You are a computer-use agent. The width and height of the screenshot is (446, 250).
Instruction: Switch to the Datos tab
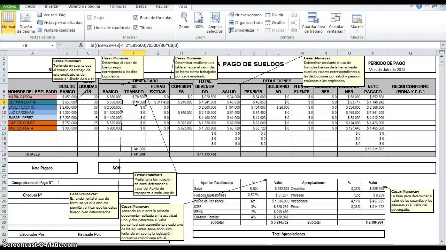pyautogui.click(x=141, y=6)
